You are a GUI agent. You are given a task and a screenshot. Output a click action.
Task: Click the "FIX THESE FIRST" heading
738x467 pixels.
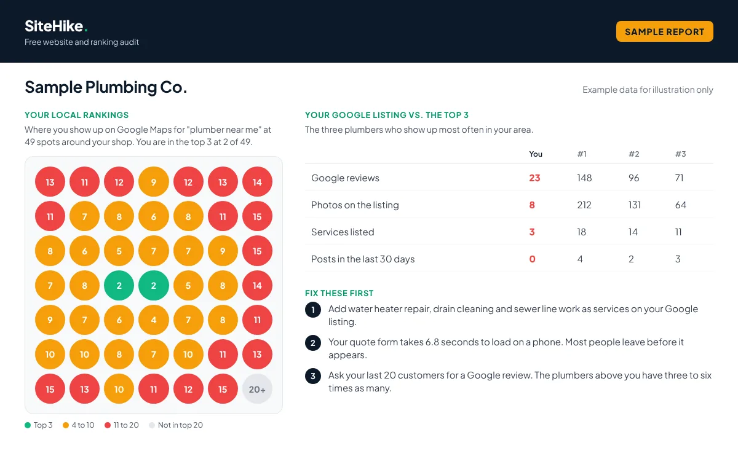[x=339, y=293]
